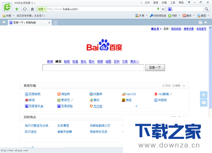Click 编辑 gear in 我的导航 header
This screenshot has width=212, height=153.
pos(176,85)
